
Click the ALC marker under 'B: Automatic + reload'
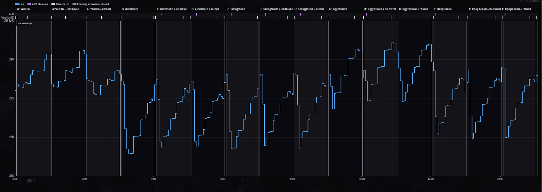[x=196, y=14]
